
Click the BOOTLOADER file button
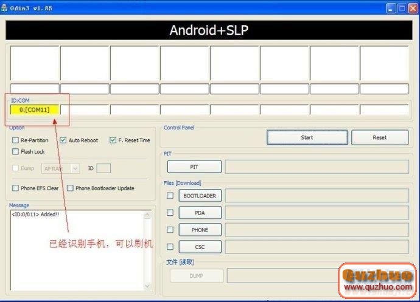pyautogui.click(x=200, y=196)
